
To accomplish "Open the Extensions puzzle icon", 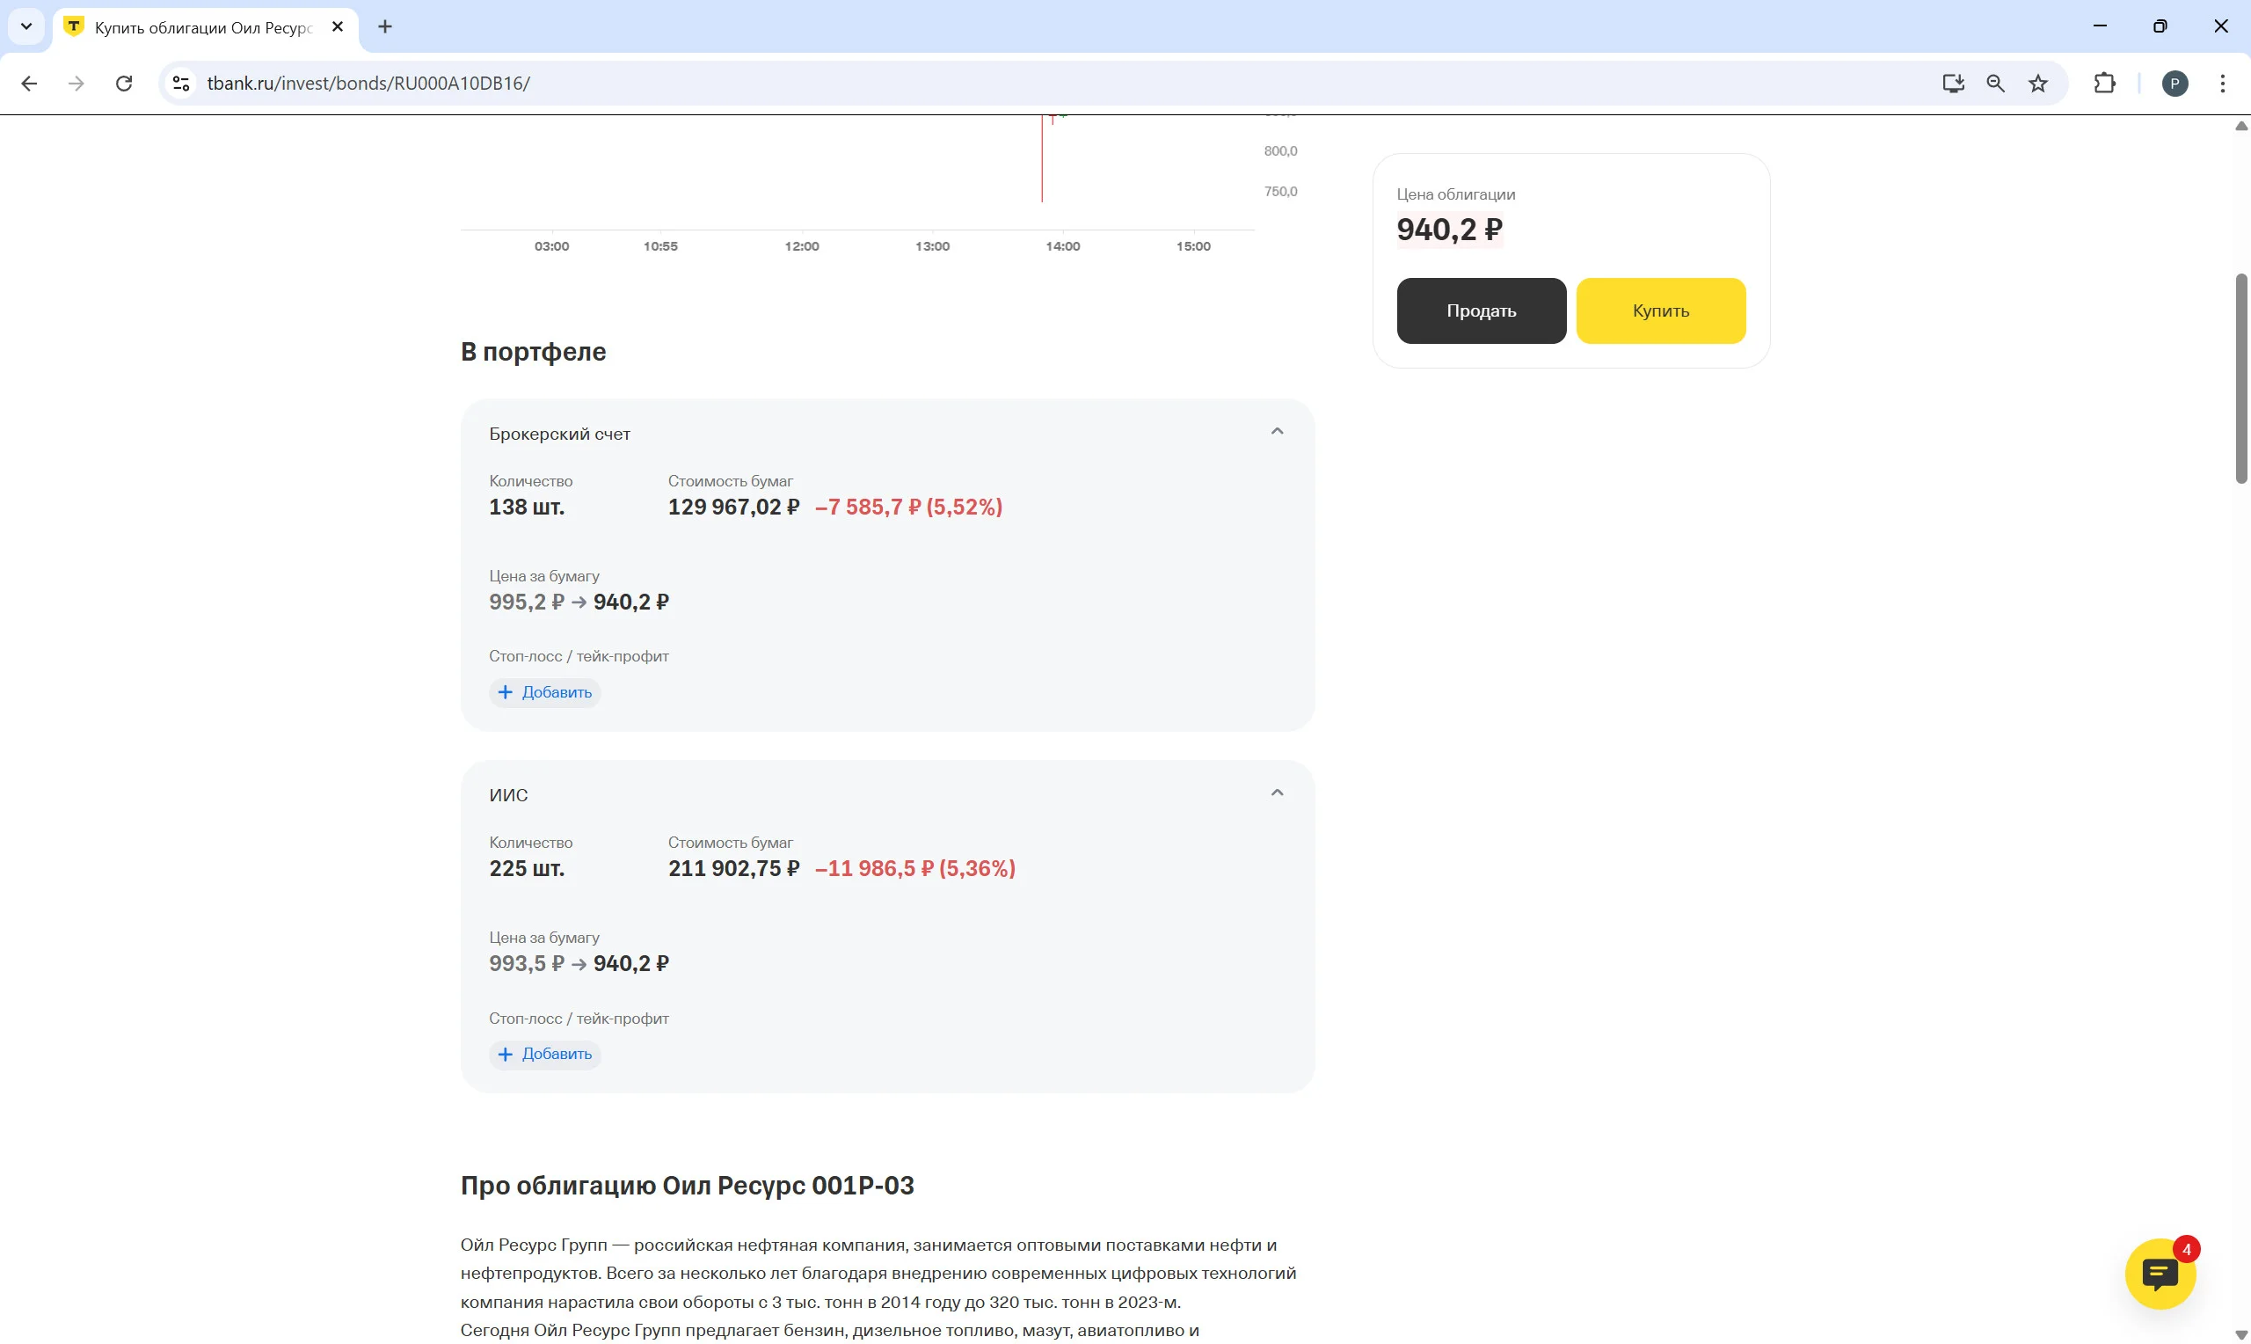I will click(2104, 84).
